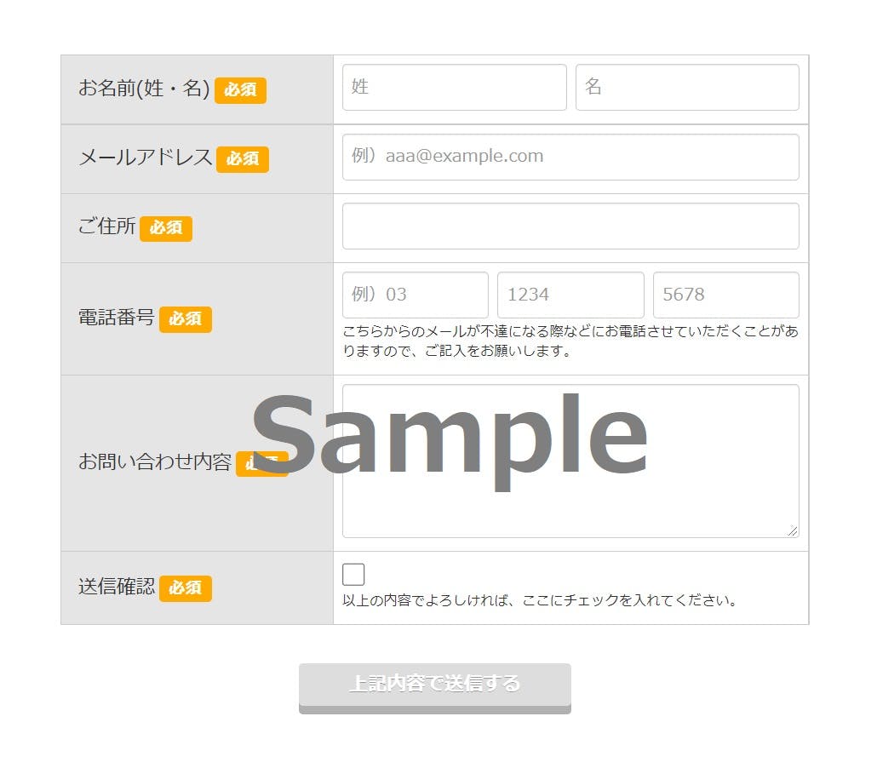Image resolution: width=877 pixels, height=768 pixels.
Task: Click inside the お問い合わせ内容 inquiry textarea
Action: [x=570, y=461]
